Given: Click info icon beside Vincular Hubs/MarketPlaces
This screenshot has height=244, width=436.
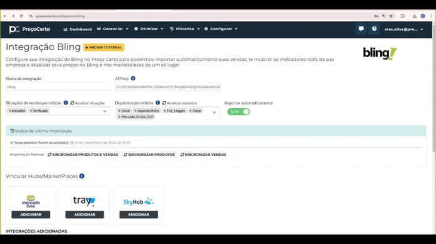Looking at the screenshot, I should (x=82, y=176).
